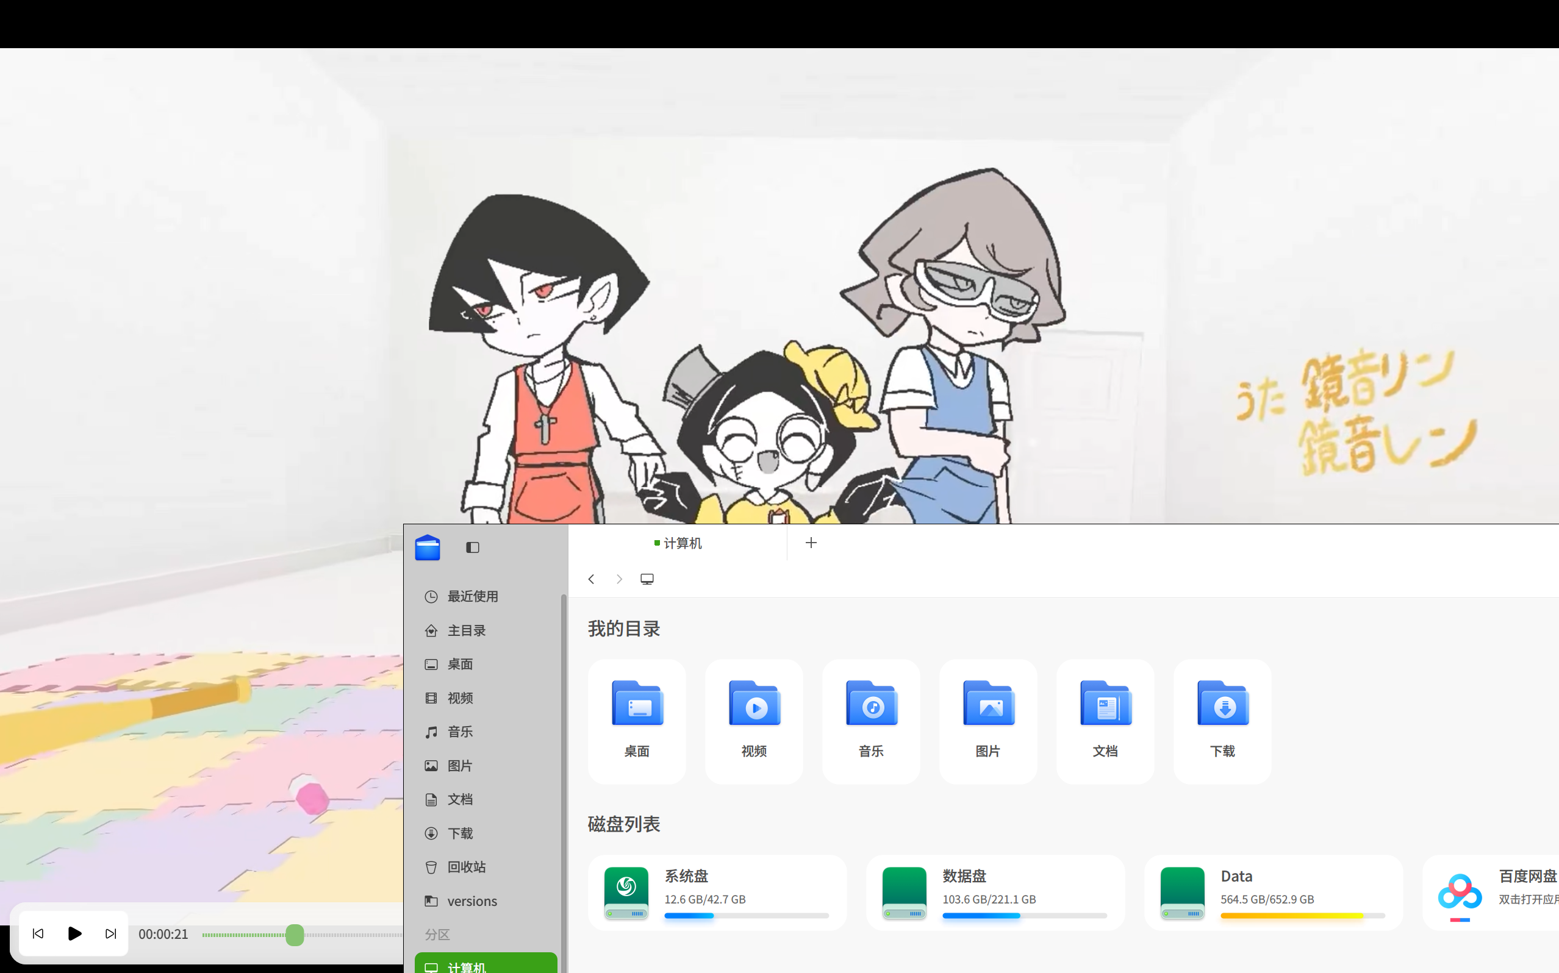Go forward with the right arrow
1559x973 pixels.
(x=619, y=579)
